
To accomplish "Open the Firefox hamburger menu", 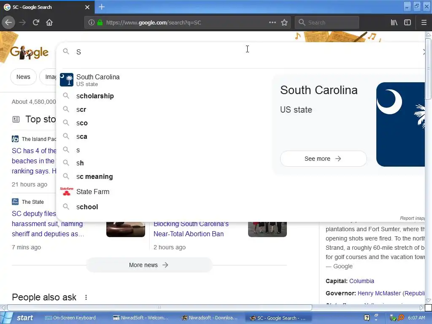I will pyautogui.click(x=424, y=22).
